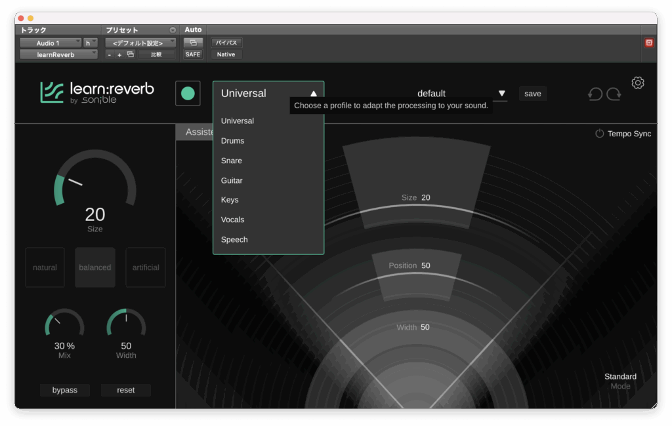Open the learnReverb plugin selector

point(58,54)
